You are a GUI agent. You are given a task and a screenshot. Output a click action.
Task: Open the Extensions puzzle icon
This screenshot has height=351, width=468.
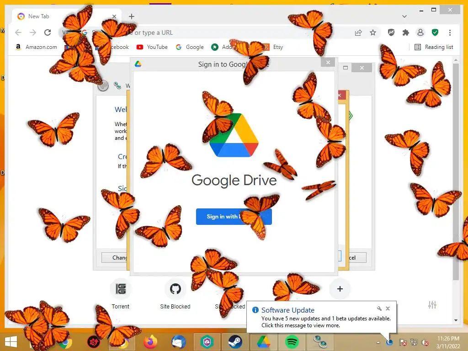[x=406, y=32]
